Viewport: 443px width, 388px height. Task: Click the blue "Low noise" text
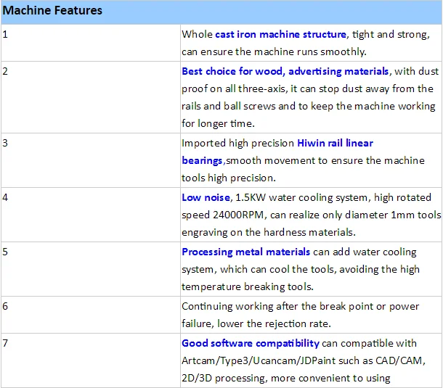(x=206, y=197)
